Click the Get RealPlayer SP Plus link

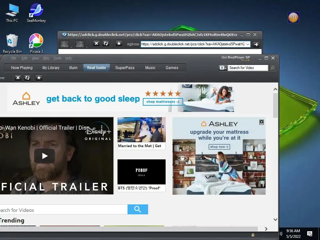point(236,58)
